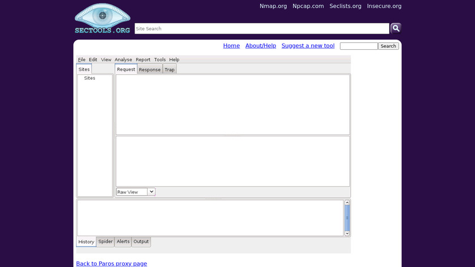
Task: Open the View menu
Action: [106, 60]
